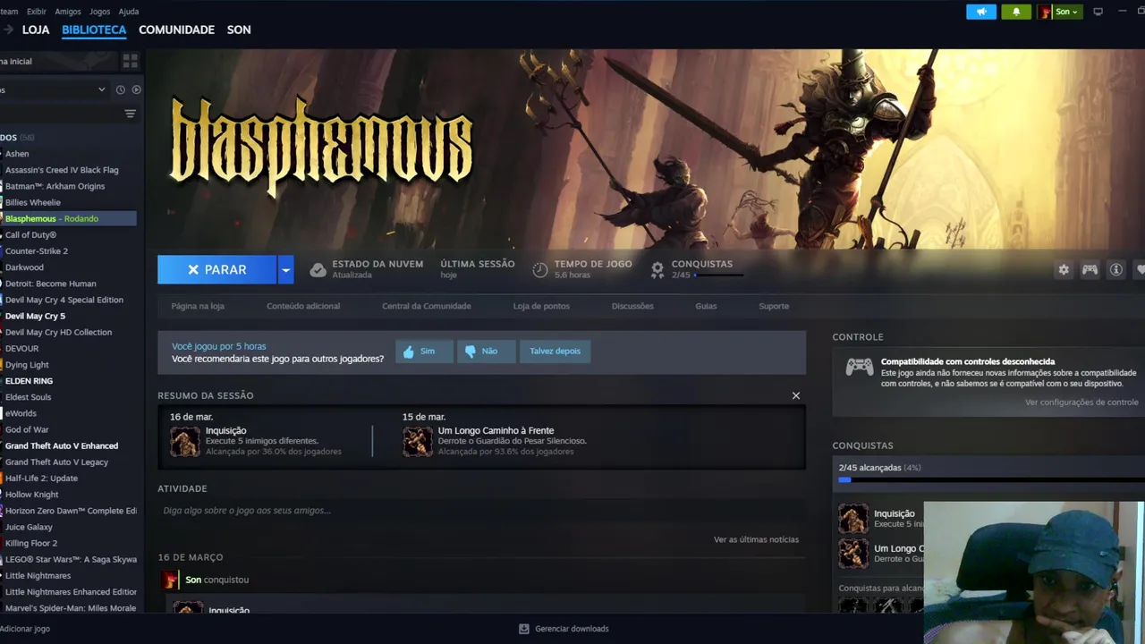This screenshot has width=1145, height=644.
Task: Click the cloud status check icon
Action: (x=318, y=269)
